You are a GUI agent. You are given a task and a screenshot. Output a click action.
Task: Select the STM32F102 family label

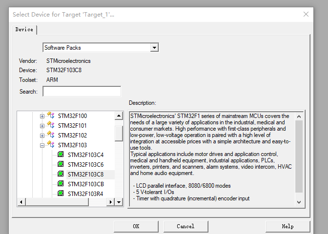72,136
